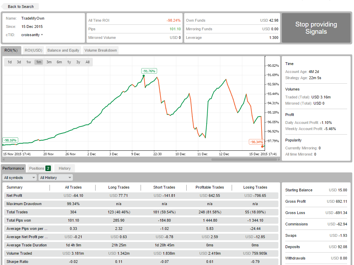
Task: Select the Total Pips won row
Action: pos(141,220)
